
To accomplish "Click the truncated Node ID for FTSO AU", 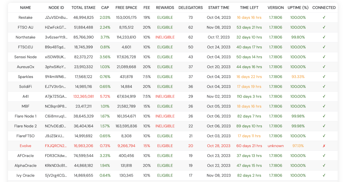I will (x=56, y=27).
